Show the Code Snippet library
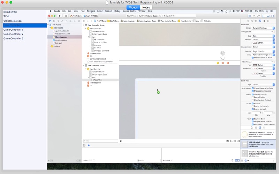 tap(256, 127)
